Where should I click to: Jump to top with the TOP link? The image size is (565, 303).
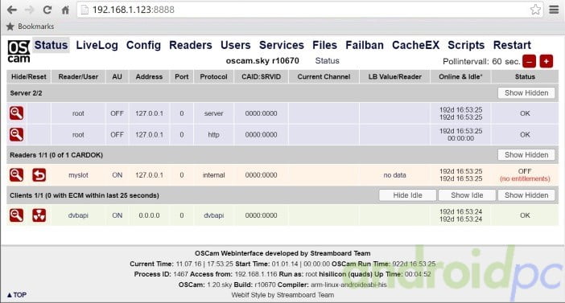click(x=17, y=295)
